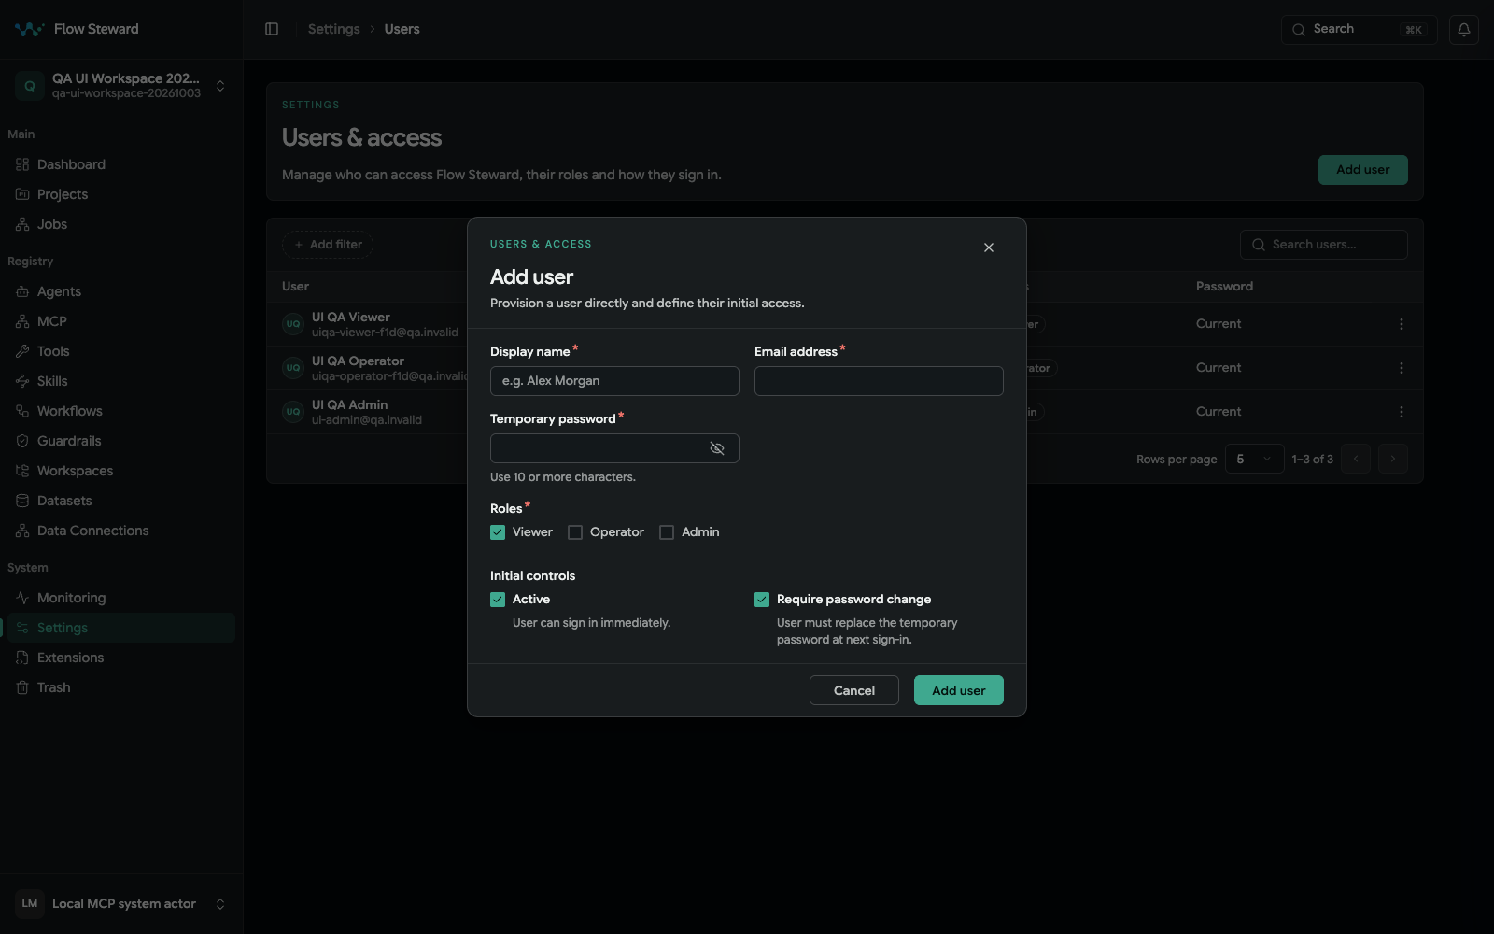
Task: Expand the Local MCP system actor menu
Action: tap(121, 904)
